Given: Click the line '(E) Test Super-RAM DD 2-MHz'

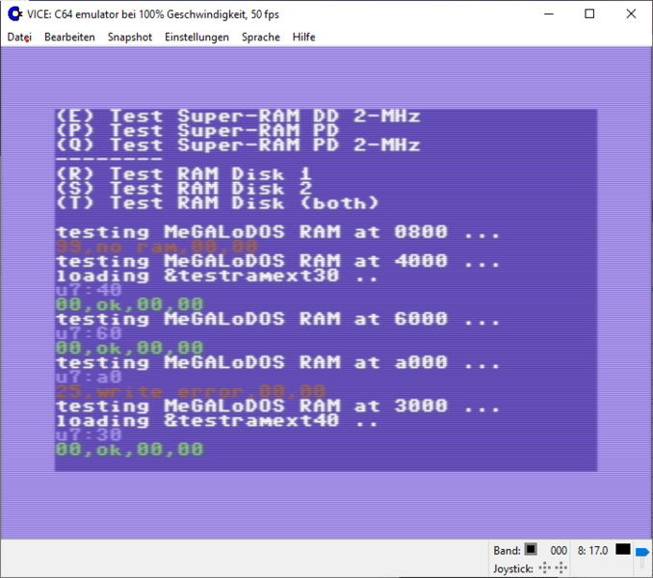Looking at the screenshot, I should 238,116.
